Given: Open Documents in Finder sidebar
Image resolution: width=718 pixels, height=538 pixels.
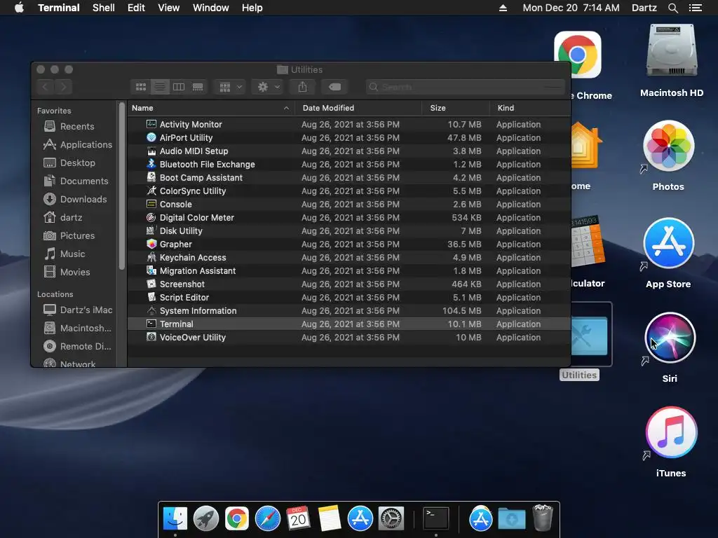Looking at the screenshot, I should [x=77, y=181].
